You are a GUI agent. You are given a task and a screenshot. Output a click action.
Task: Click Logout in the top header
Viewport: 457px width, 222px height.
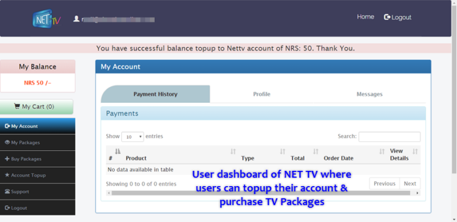tap(397, 17)
